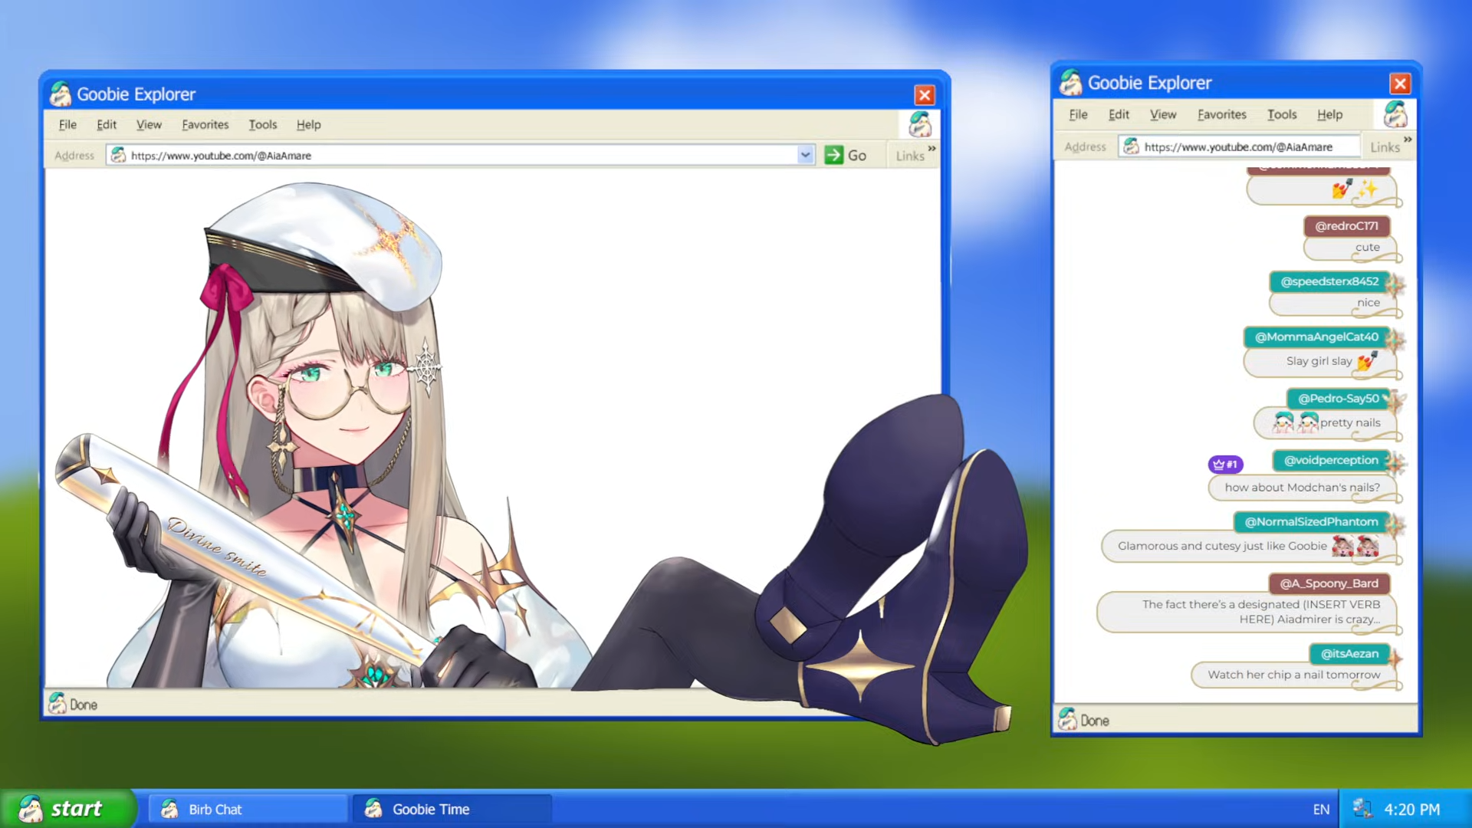Click the right window address URL field
The height and width of the screenshot is (828, 1472).
pyautogui.click(x=1238, y=146)
